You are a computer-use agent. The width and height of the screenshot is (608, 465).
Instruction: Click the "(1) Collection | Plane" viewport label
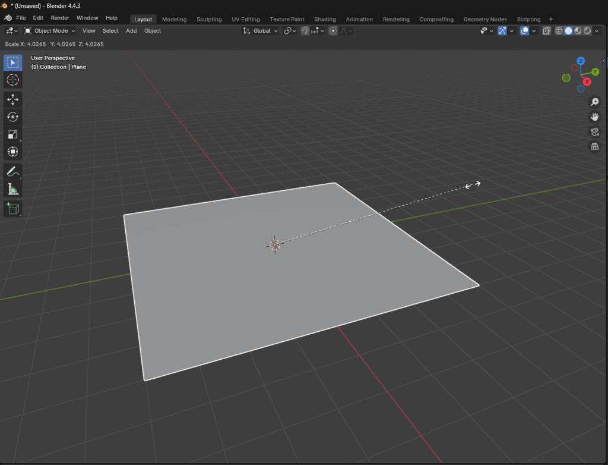coord(59,67)
